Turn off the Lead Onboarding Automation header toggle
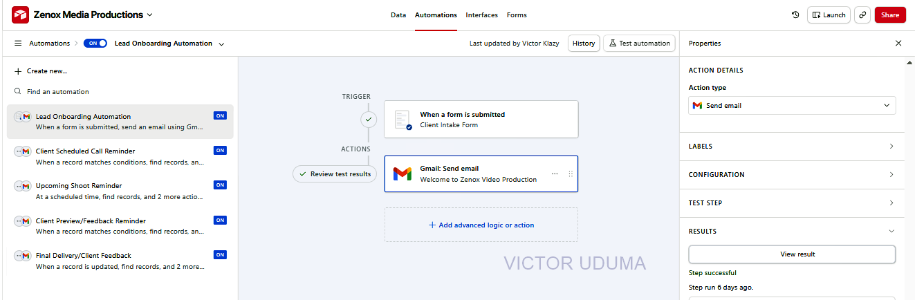Image resolution: width=915 pixels, height=300 pixels. coord(95,43)
